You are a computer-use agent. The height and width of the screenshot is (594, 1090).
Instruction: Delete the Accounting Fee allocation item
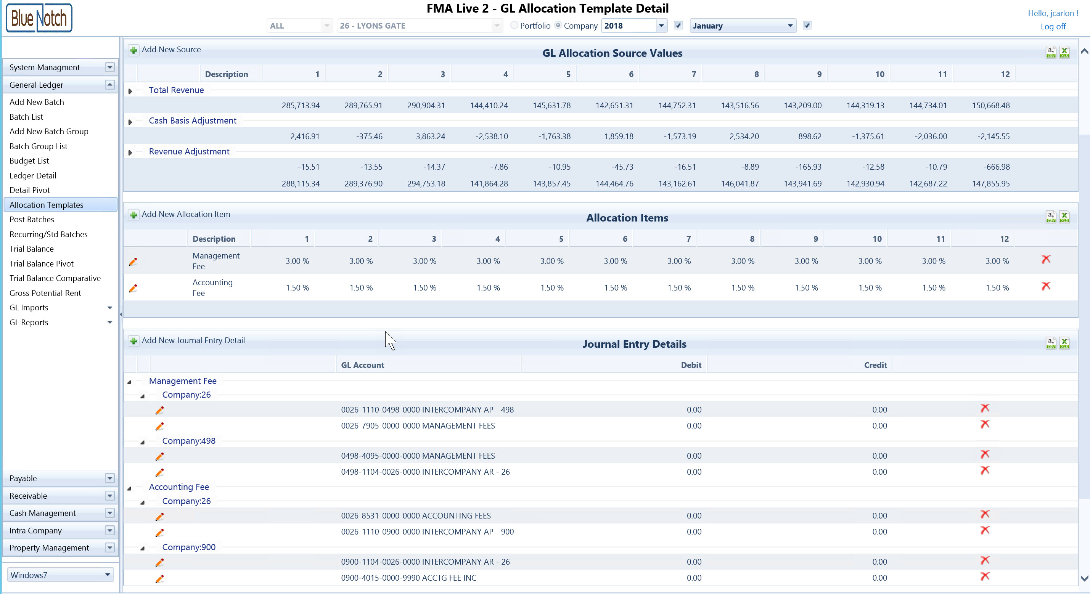pyautogui.click(x=1046, y=286)
